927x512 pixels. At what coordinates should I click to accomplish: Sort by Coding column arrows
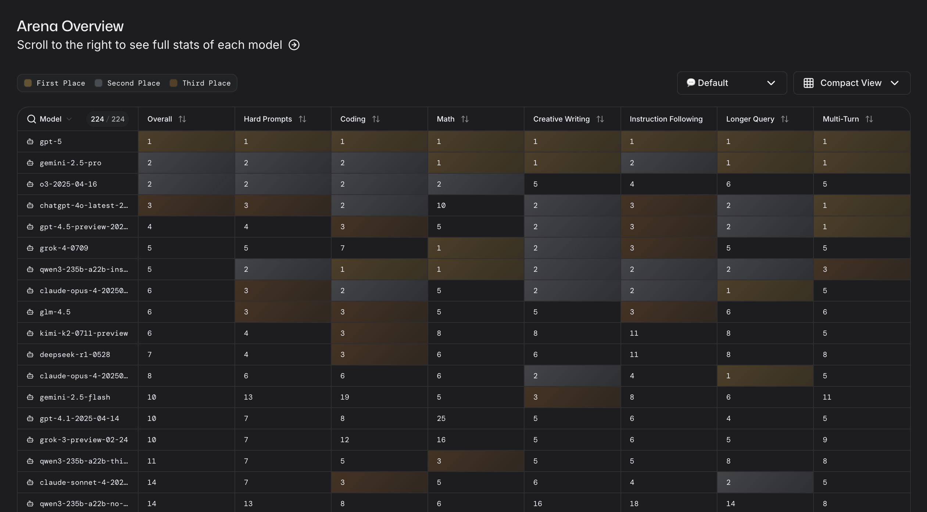[x=376, y=119]
